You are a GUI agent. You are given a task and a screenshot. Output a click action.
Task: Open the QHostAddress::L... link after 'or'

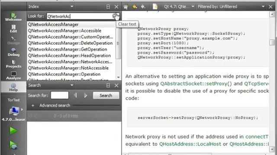point(249,144)
